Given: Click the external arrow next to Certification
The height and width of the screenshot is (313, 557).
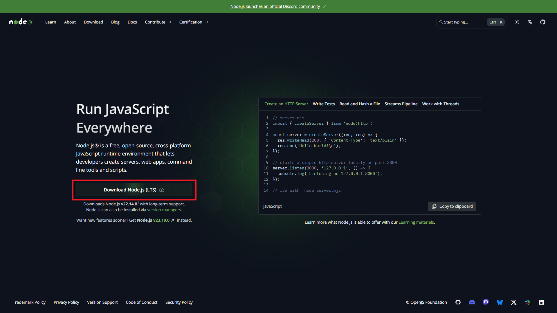Looking at the screenshot, I should pyautogui.click(x=206, y=22).
